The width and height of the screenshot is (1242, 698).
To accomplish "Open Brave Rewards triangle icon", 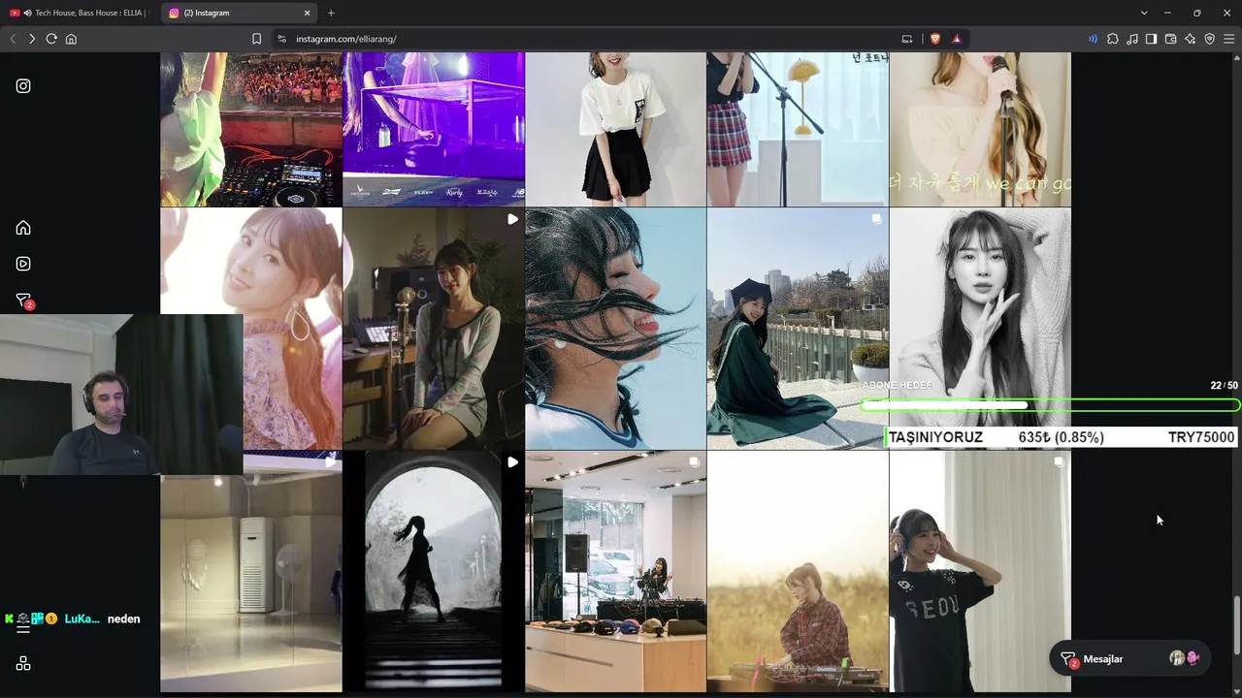I will pyautogui.click(x=957, y=39).
